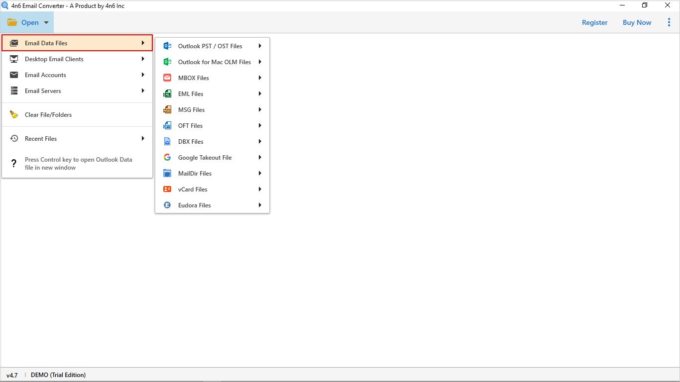680x382 pixels.
Task: Click the Buy Now link
Action: [637, 22]
